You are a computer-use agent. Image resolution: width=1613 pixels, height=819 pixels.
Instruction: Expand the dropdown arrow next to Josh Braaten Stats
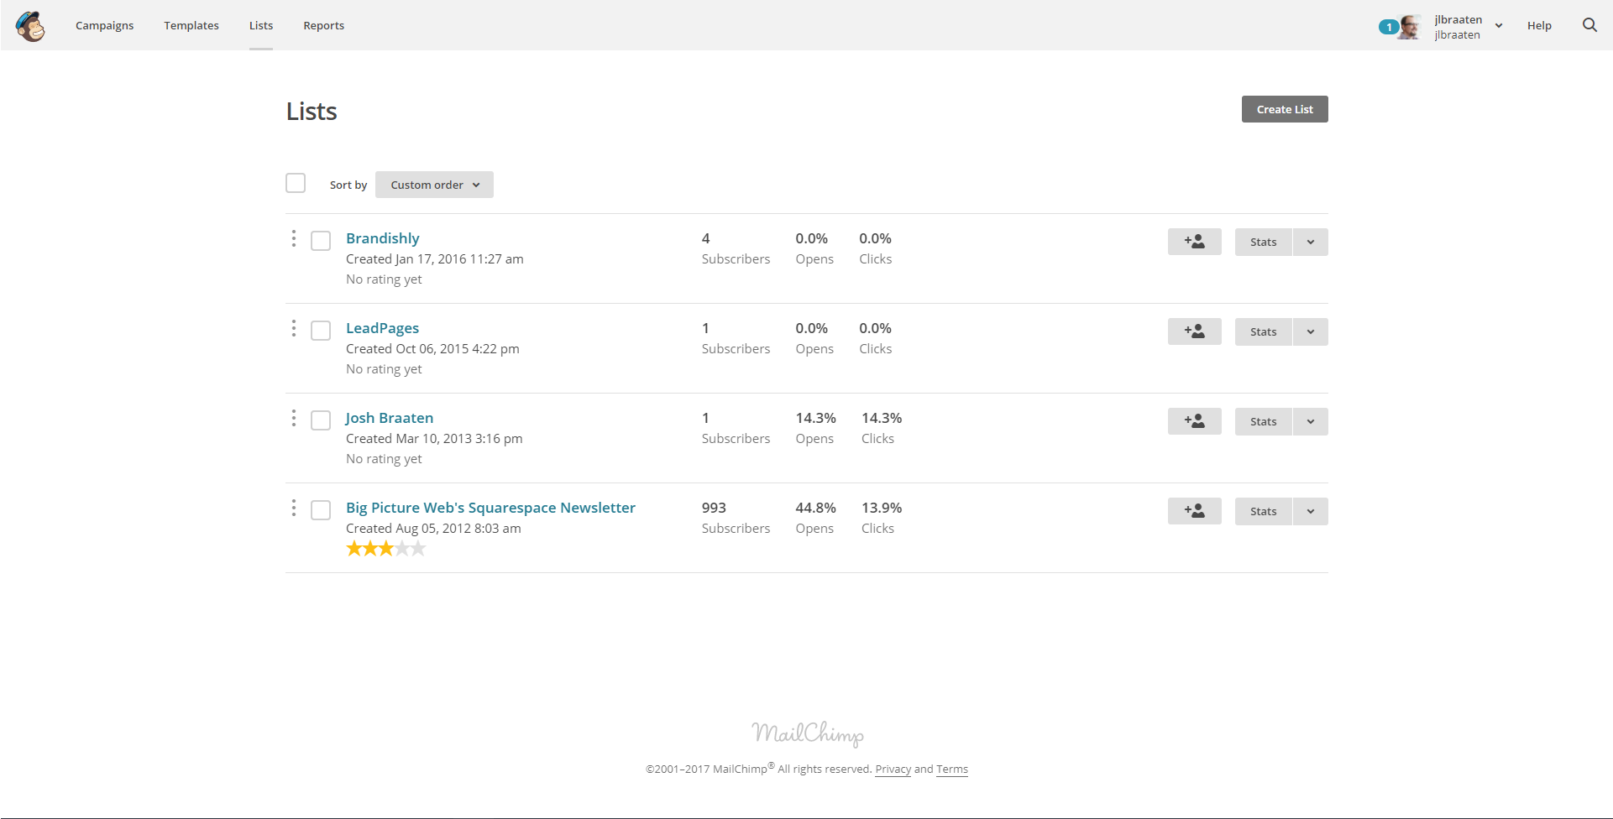click(1310, 421)
